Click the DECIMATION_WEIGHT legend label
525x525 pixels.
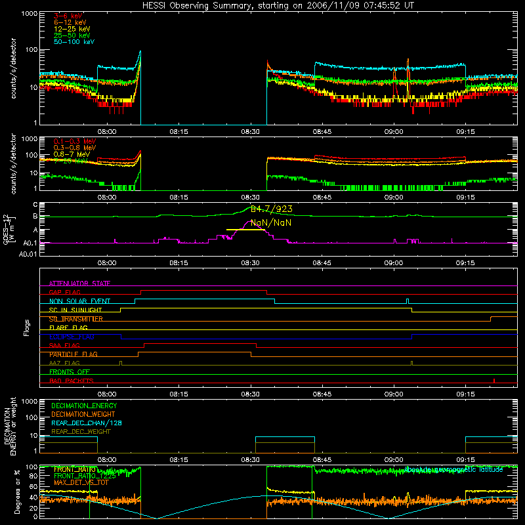pos(83,414)
